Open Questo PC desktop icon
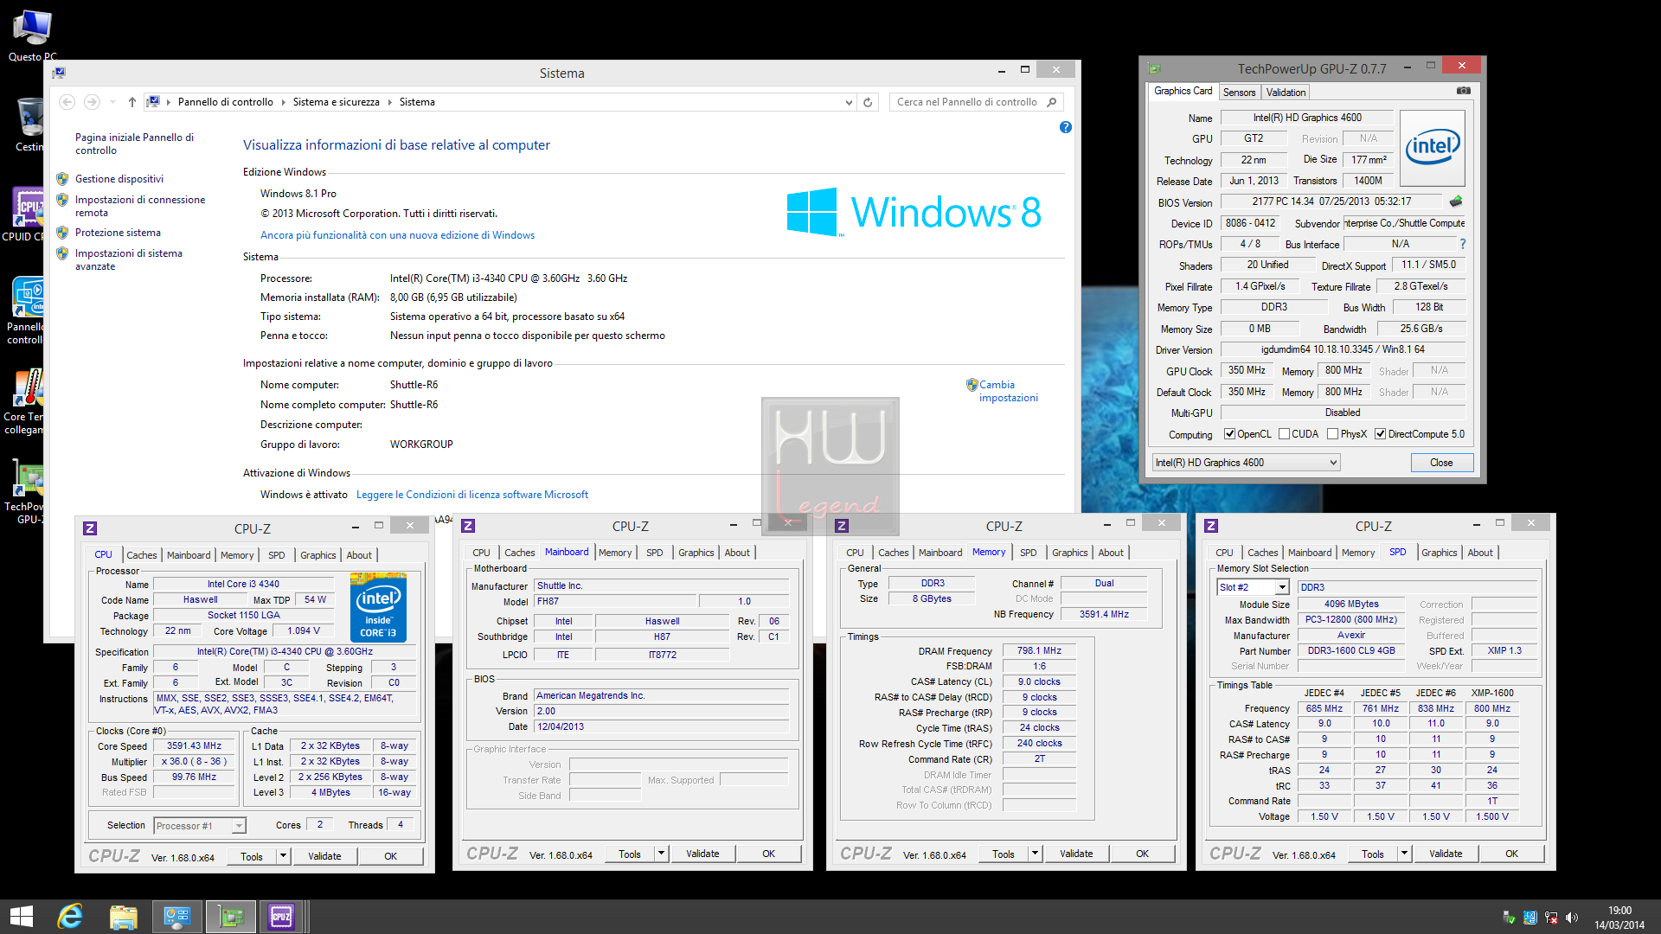The width and height of the screenshot is (1661, 934). coord(32,35)
